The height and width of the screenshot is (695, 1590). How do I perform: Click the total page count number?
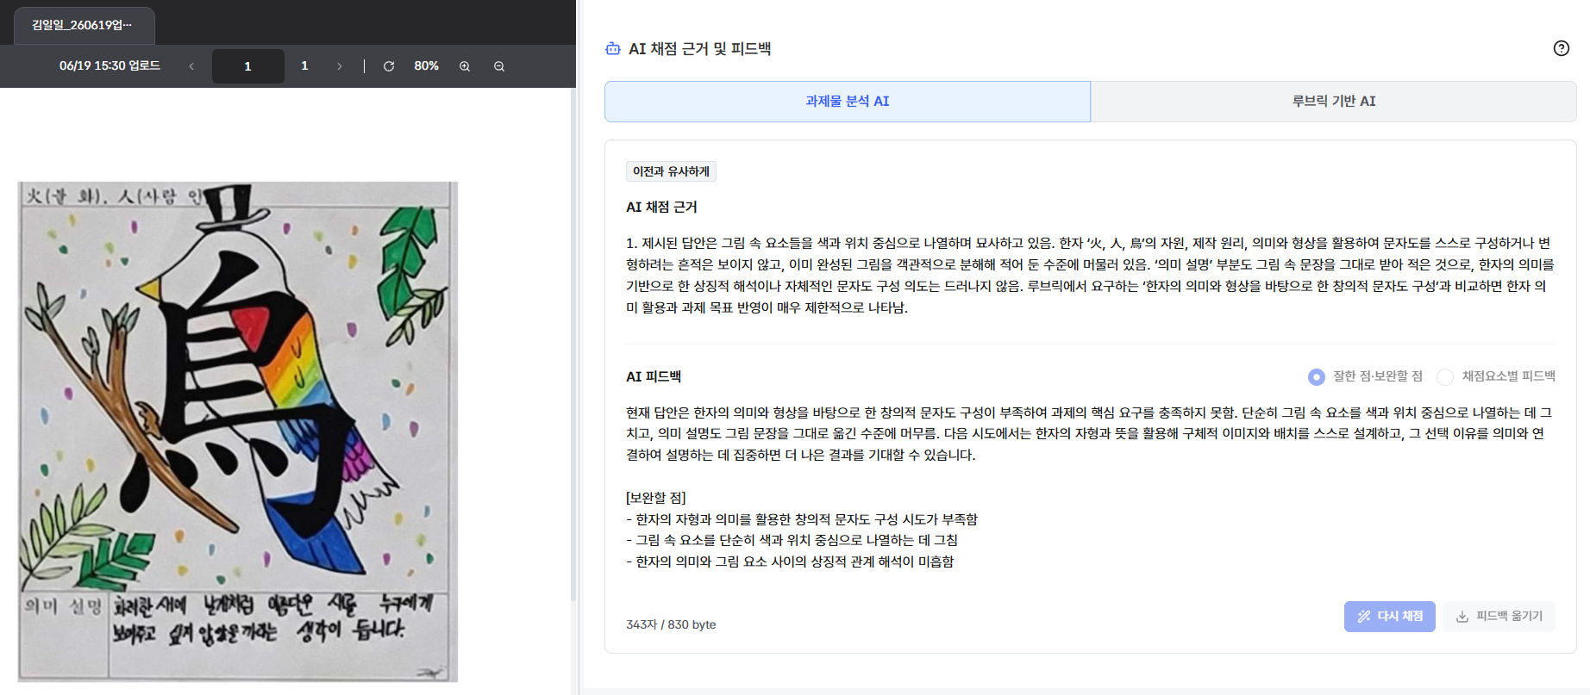click(304, 66)
